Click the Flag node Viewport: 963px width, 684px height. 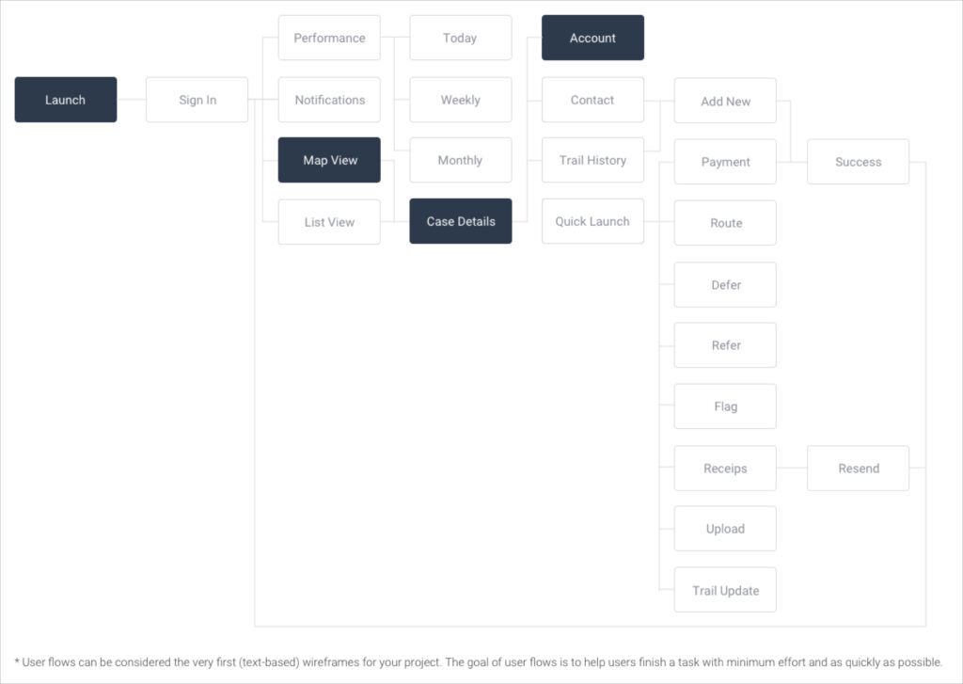point(725,406)
